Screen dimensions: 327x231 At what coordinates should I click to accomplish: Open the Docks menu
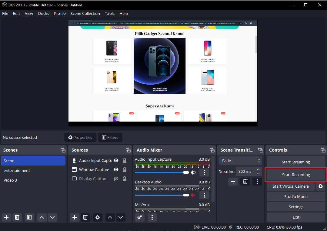point(44,13)
